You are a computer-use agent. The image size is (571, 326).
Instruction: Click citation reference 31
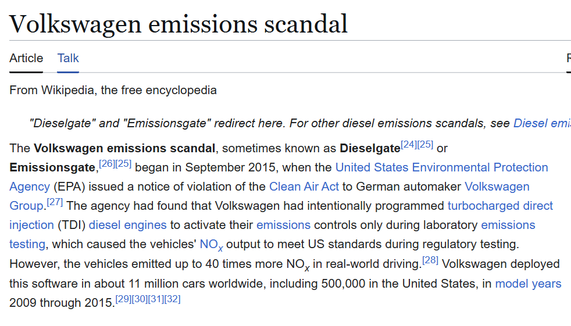[x=156, y=299]
